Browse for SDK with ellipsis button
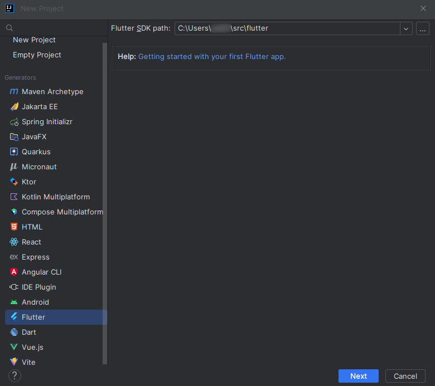The width and height of the screenshot is (435, 386). [423, 28]
